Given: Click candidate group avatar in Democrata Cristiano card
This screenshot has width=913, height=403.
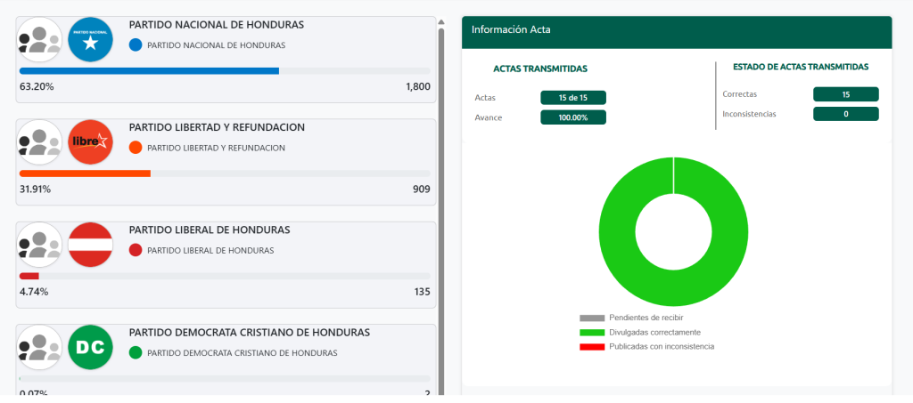Looking at the screenshot, I should coord(39,347).
